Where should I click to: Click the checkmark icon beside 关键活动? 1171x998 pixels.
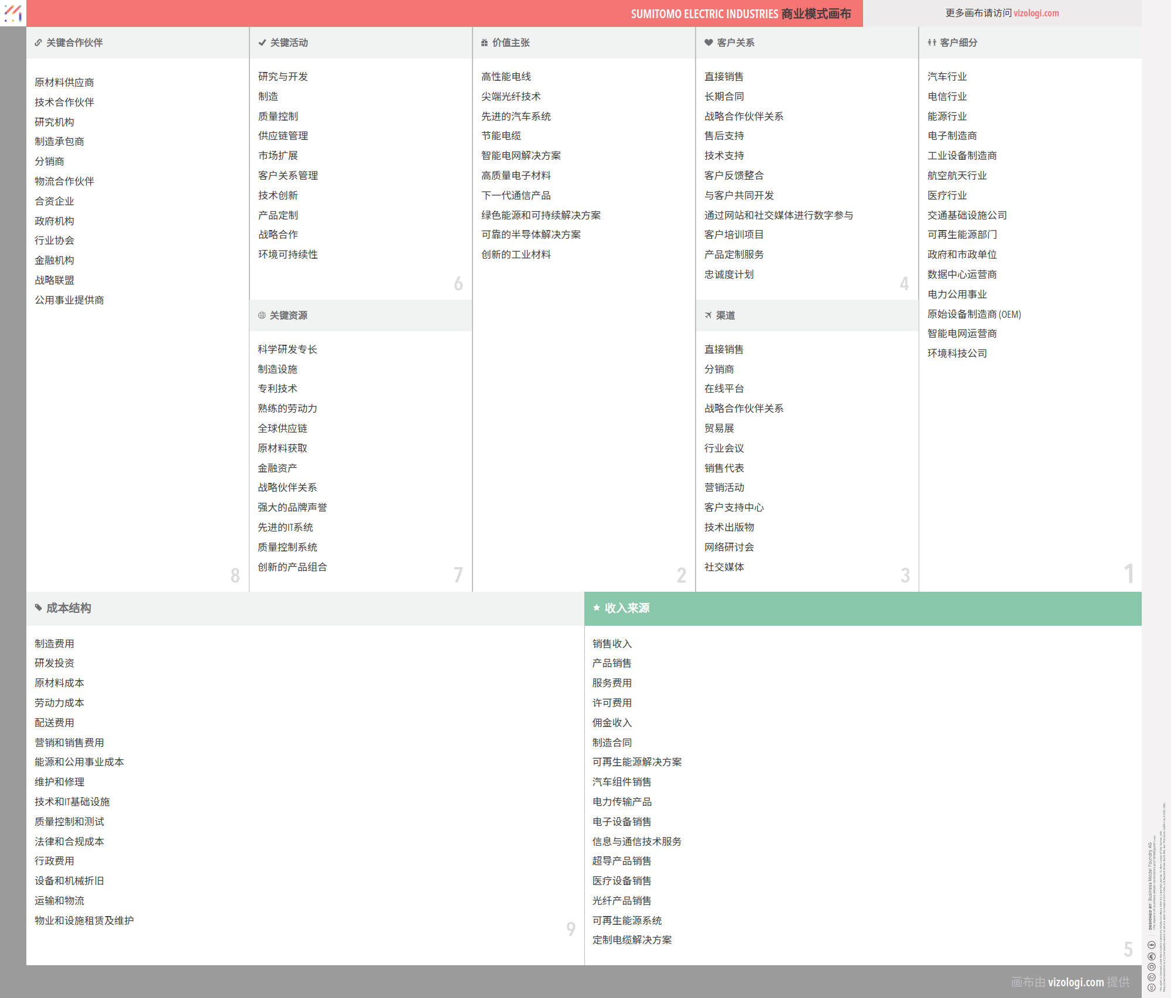262,43
